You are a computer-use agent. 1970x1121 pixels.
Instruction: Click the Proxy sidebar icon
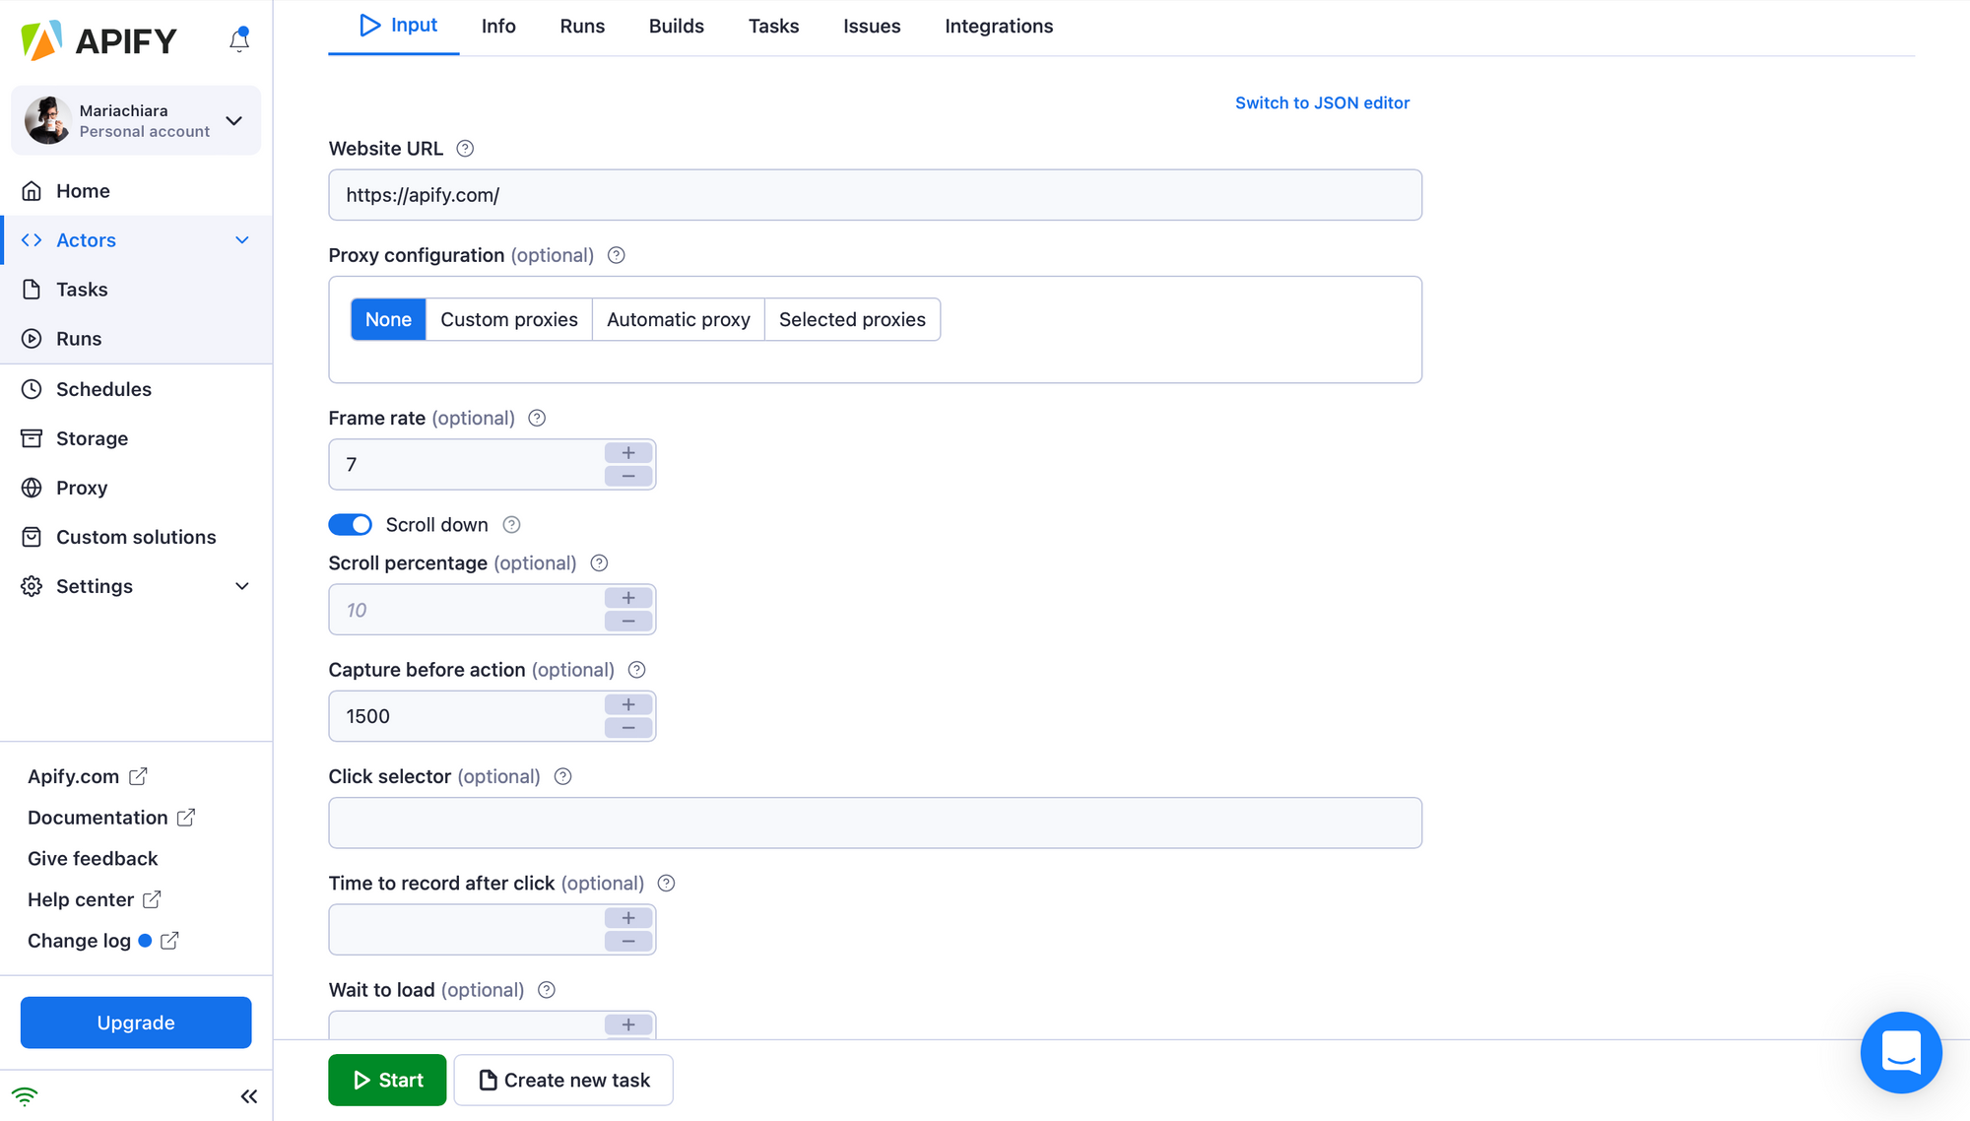32,488
